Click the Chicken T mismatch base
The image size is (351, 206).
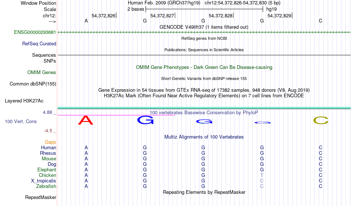point(262,175)
